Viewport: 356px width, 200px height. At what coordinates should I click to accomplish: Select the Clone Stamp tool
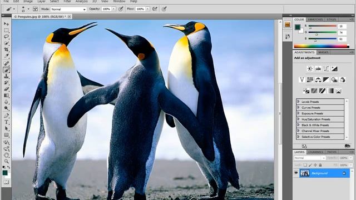(6, 76)
